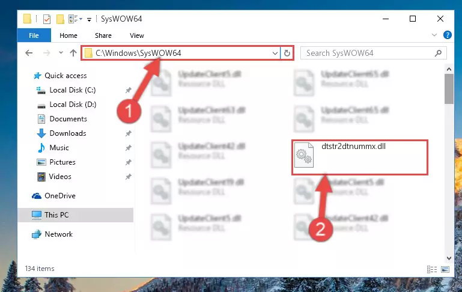The height and width of the screenshot is (292, 462).
Task: Click the 134 items status text
Action: coord(40,269)
